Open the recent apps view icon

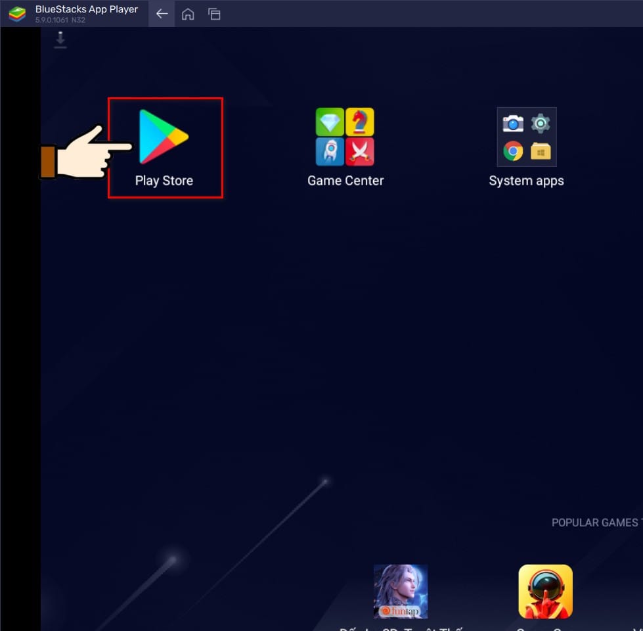214,14
